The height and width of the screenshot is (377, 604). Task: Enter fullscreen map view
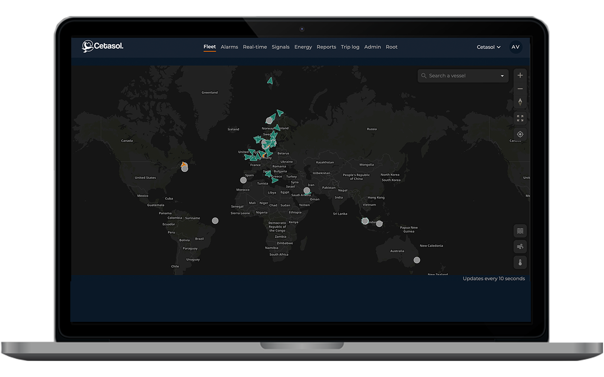point(520,118)
